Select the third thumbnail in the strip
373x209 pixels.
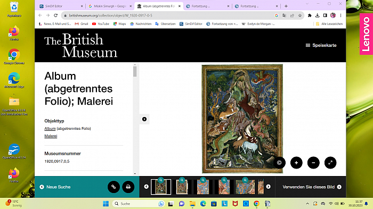(x=203, y=187)
